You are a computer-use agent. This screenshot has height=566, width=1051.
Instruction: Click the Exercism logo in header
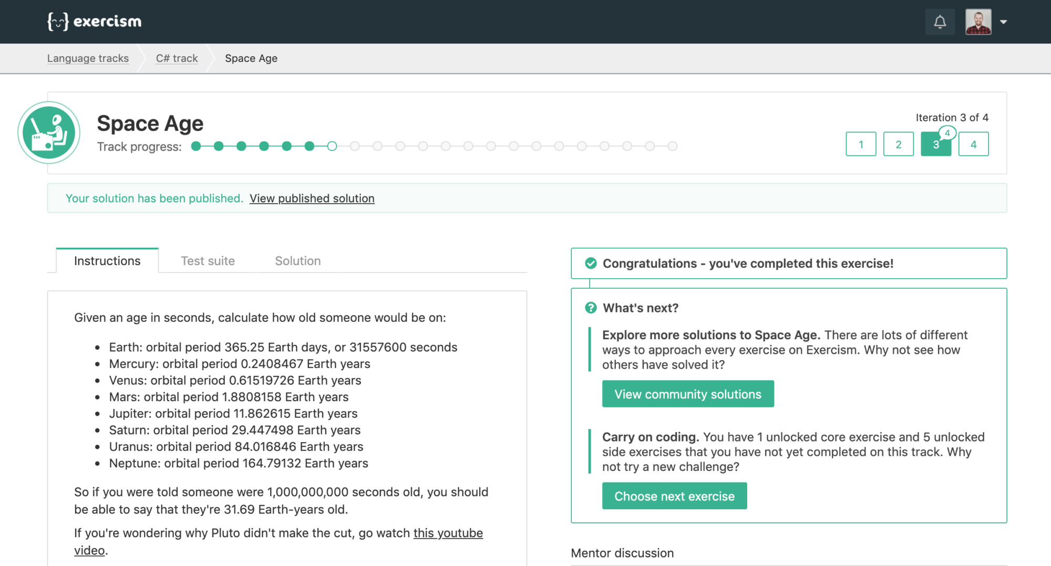tap(95, 22)
